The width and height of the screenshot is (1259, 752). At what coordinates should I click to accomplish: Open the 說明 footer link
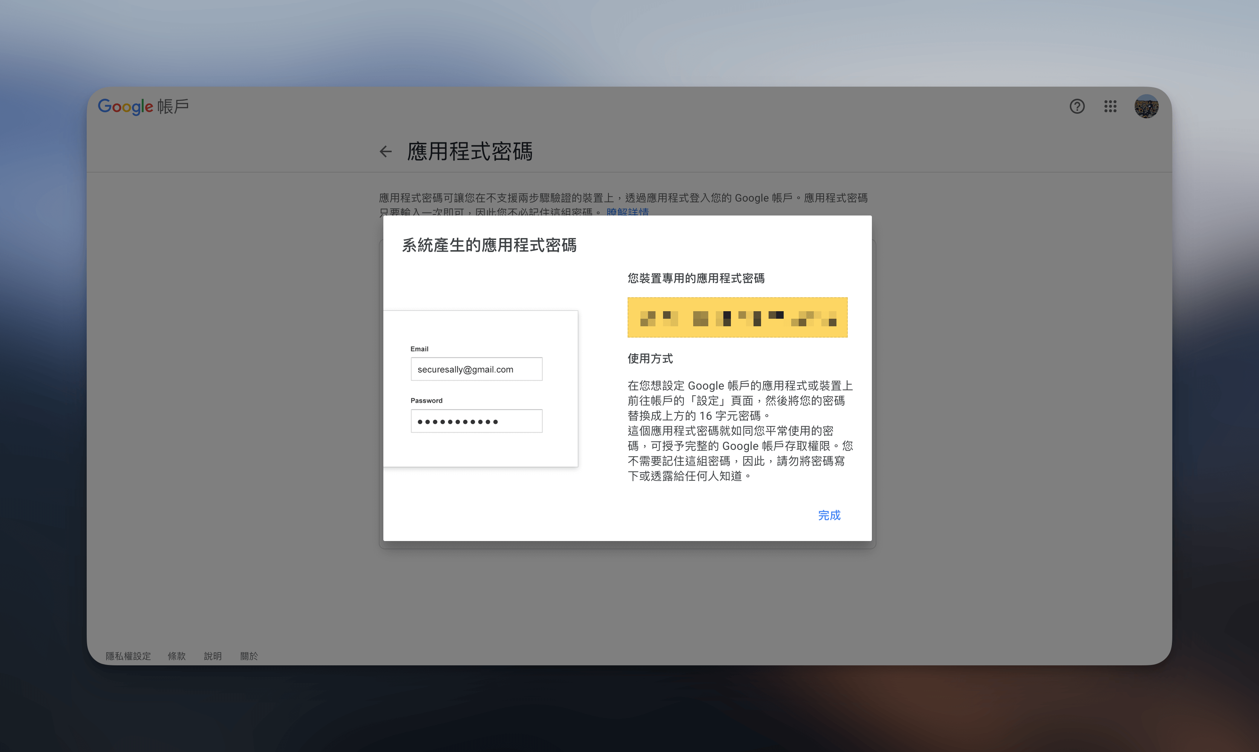(x=213, y=656)
